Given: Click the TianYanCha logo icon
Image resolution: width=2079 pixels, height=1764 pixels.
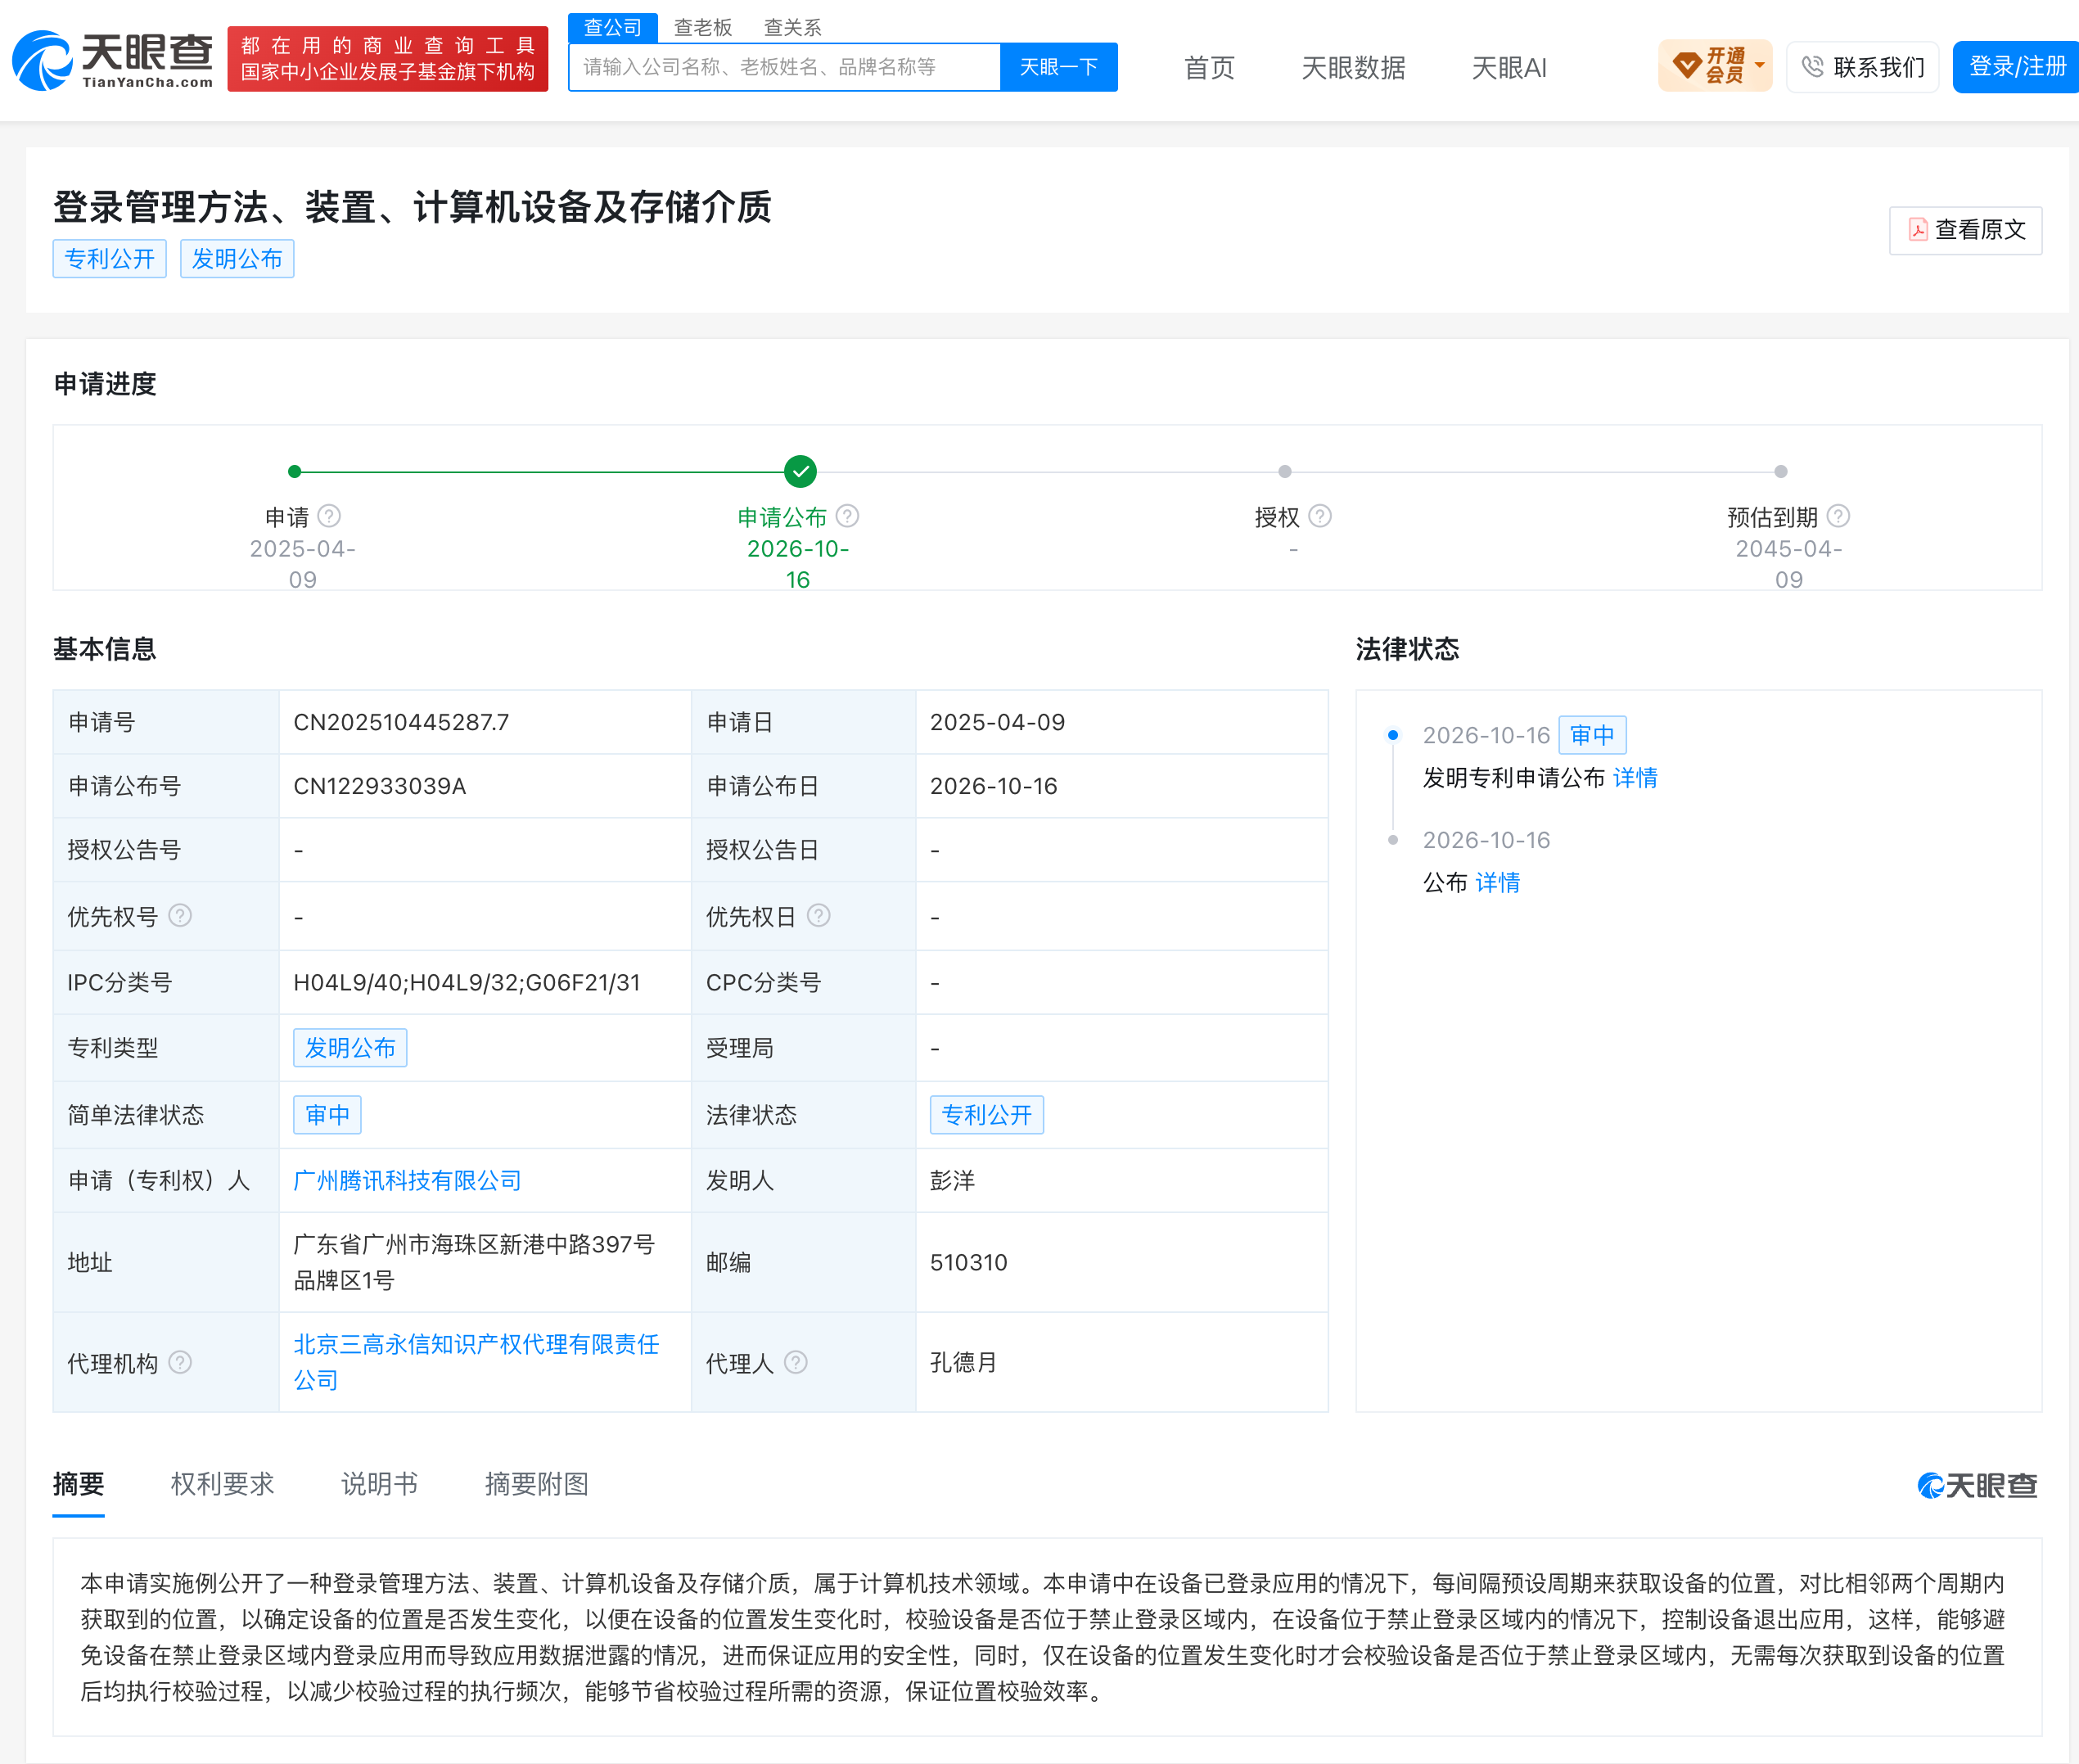Looking at the screenshot, I should [42, 60].
